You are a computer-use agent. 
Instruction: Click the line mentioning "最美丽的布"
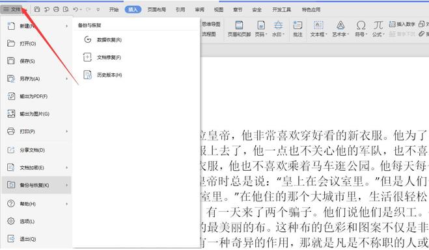tap(314, 227)
